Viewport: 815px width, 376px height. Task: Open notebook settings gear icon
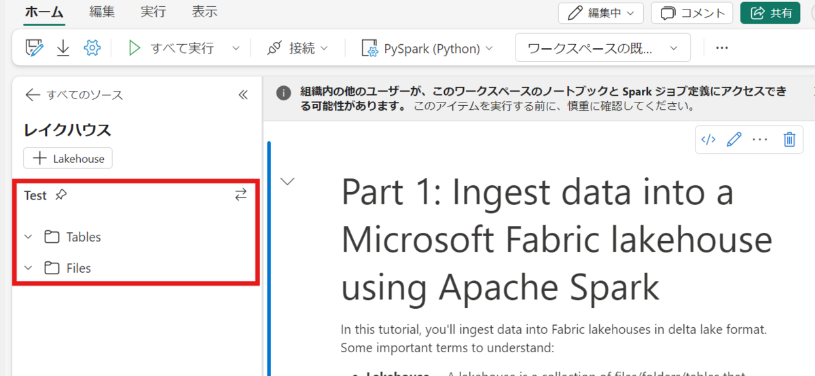(92, 48)
